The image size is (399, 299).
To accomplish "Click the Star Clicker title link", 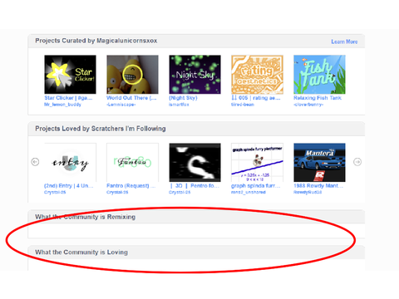I will (68, 98).
